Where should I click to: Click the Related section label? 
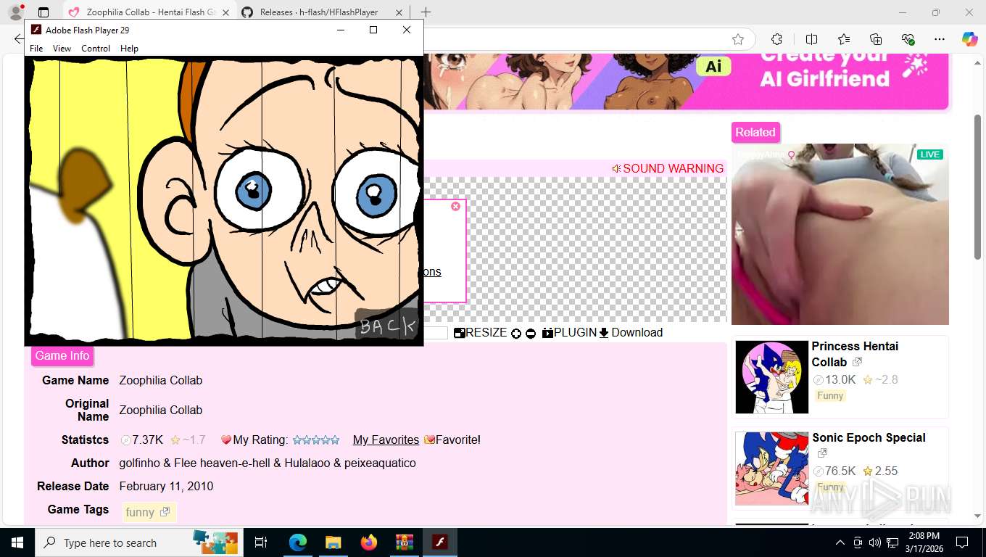(755, 132)
